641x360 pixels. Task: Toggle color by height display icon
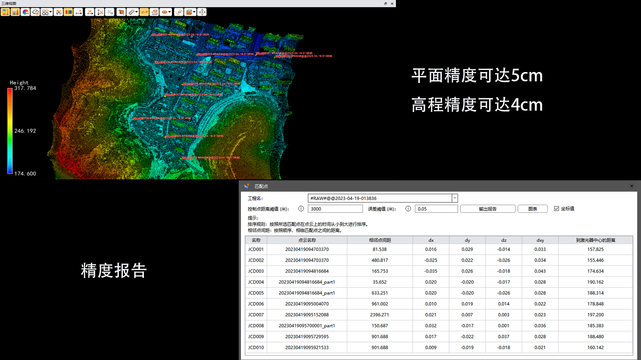(5, 12)
